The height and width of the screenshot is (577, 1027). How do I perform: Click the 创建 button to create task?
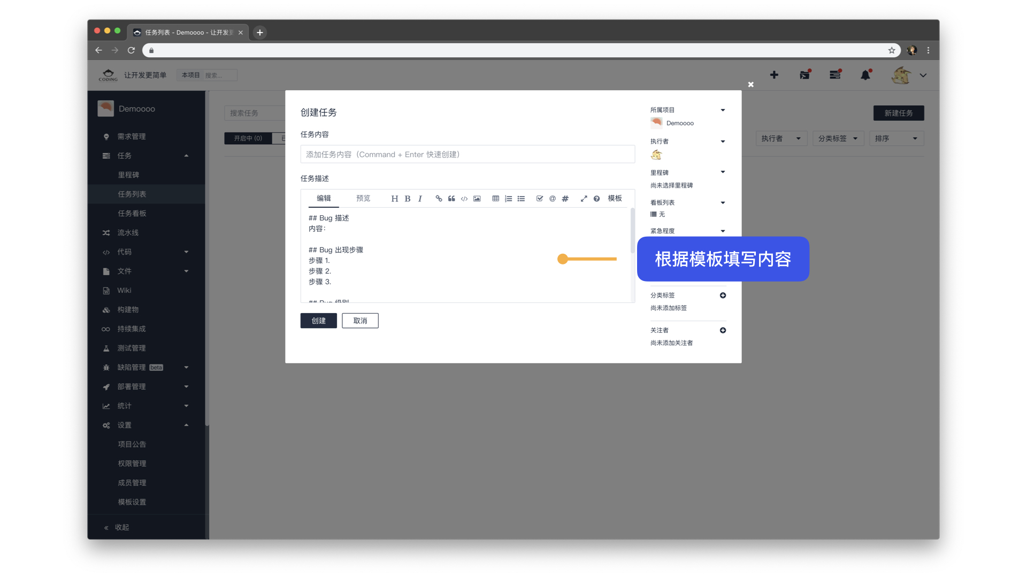318,321
